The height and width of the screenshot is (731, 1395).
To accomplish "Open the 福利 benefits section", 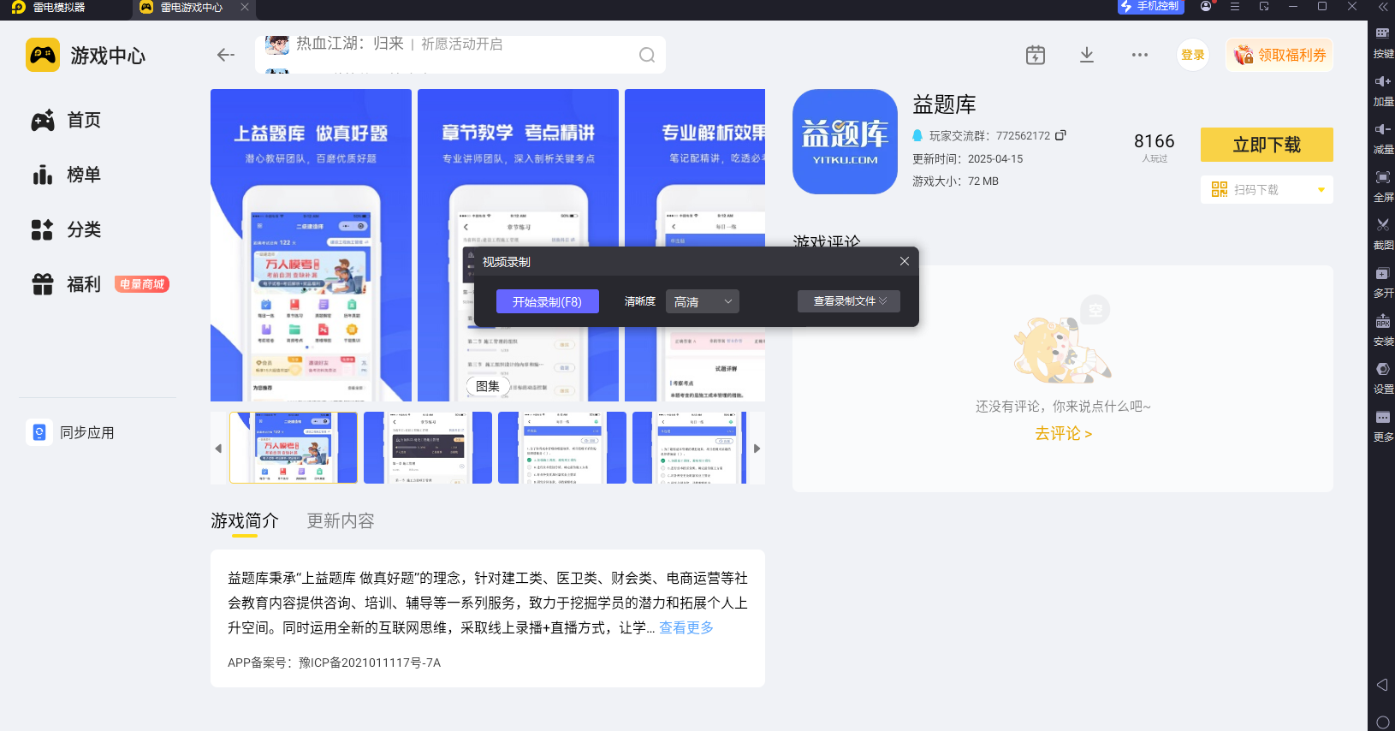I will [x=67, y=284].
